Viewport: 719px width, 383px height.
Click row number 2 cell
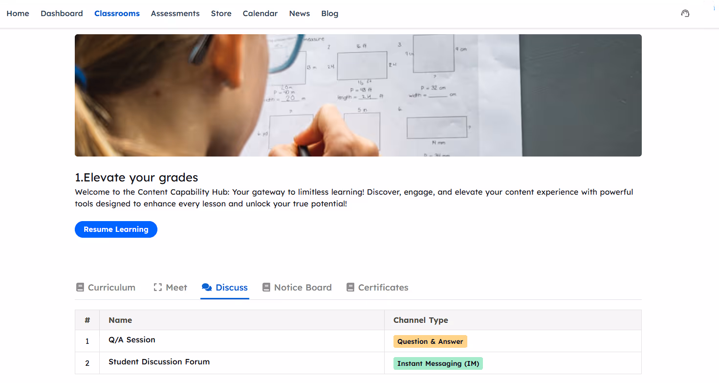pyautogui.click(x=87, y=363)
